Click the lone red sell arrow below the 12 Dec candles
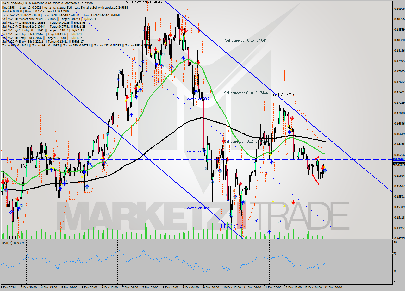The image size is (405, 291). tap(293, 202)
